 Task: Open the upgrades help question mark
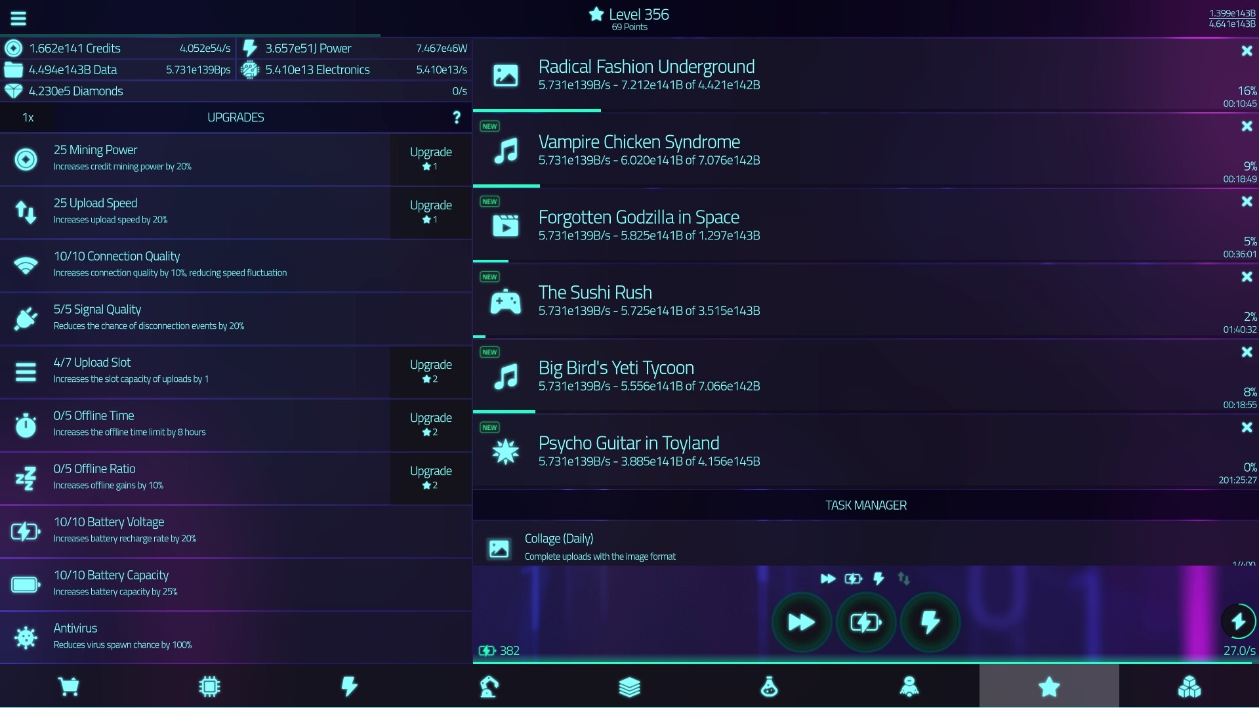pyautogui.click(x=457, y=117)
